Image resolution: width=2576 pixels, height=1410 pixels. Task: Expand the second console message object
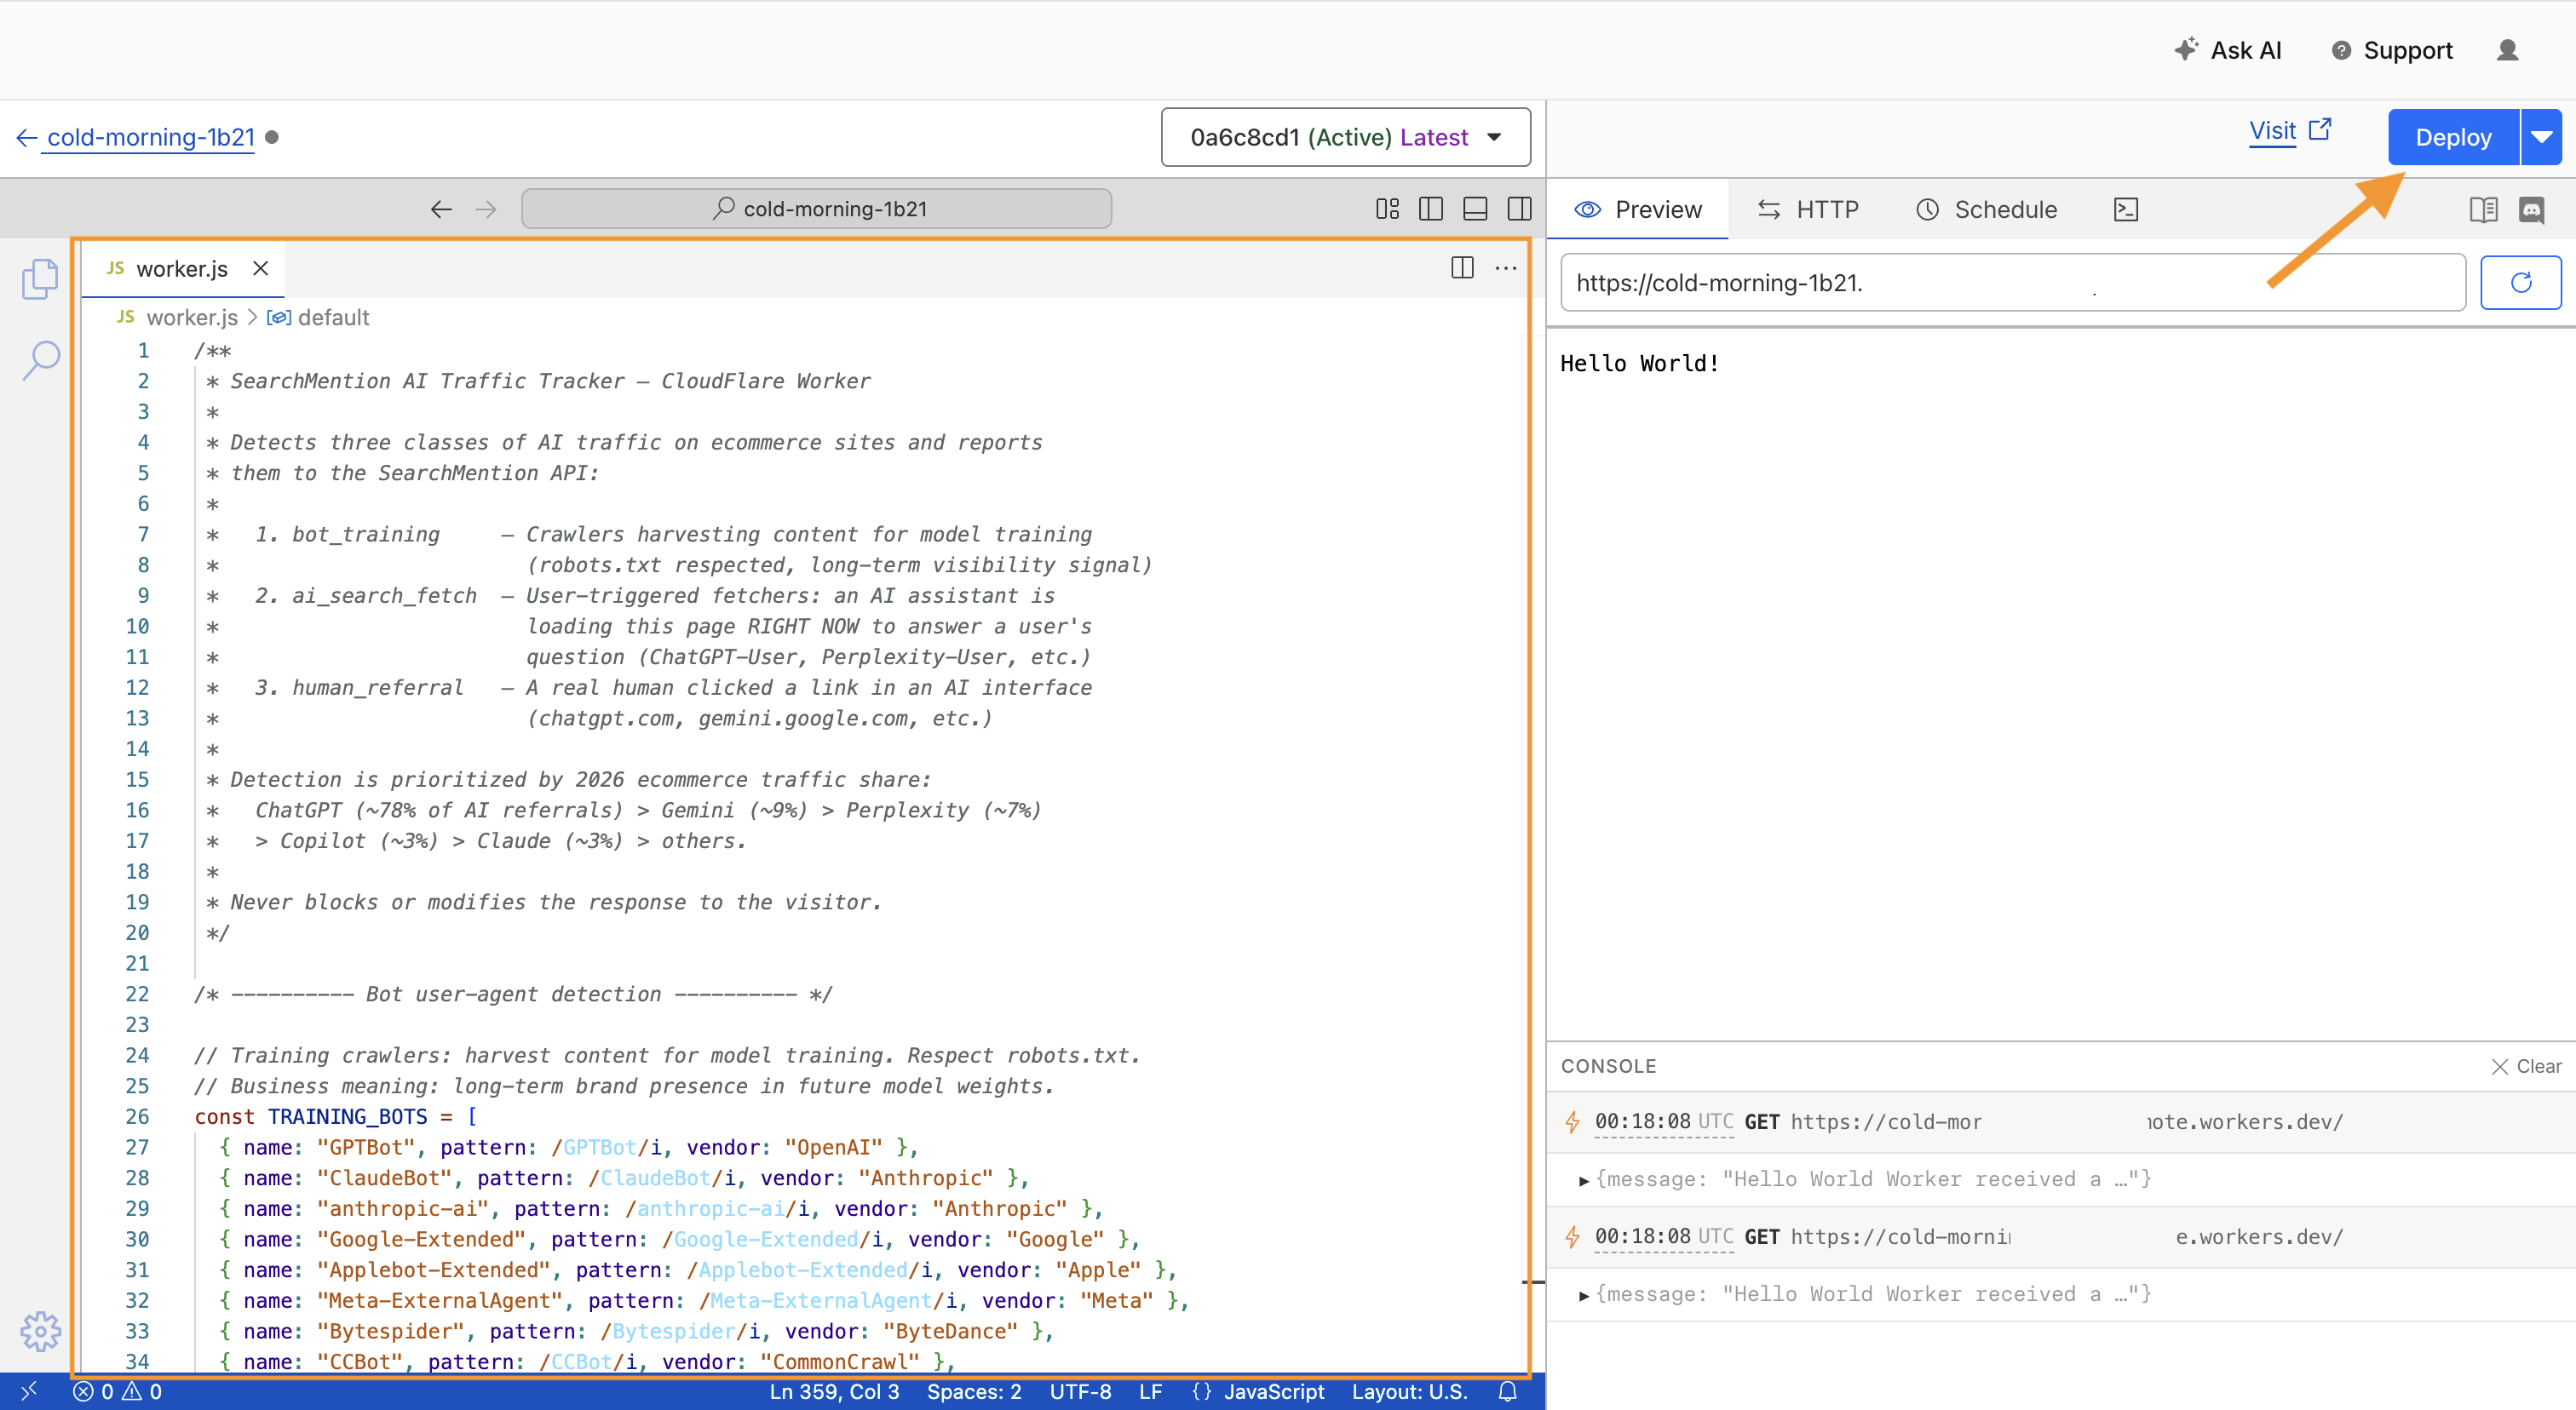coord(1584,1295)
